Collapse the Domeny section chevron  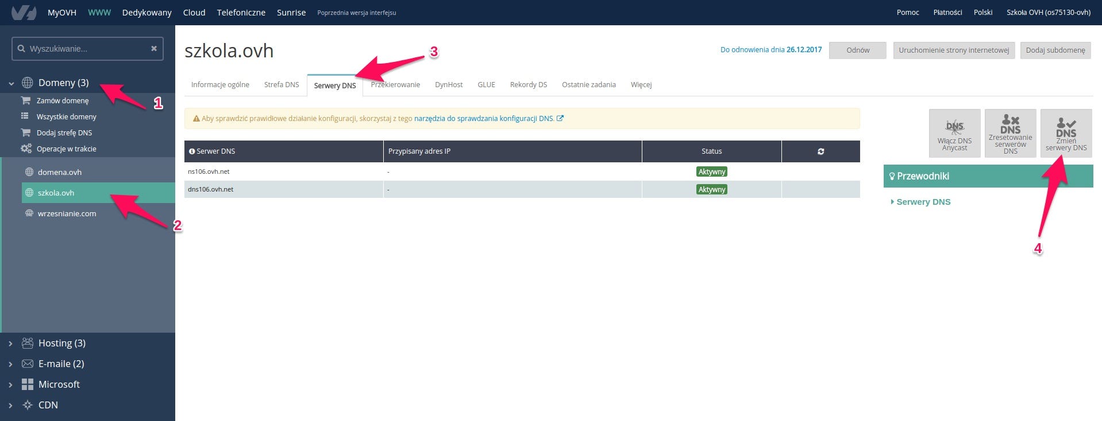pos(11,83)
